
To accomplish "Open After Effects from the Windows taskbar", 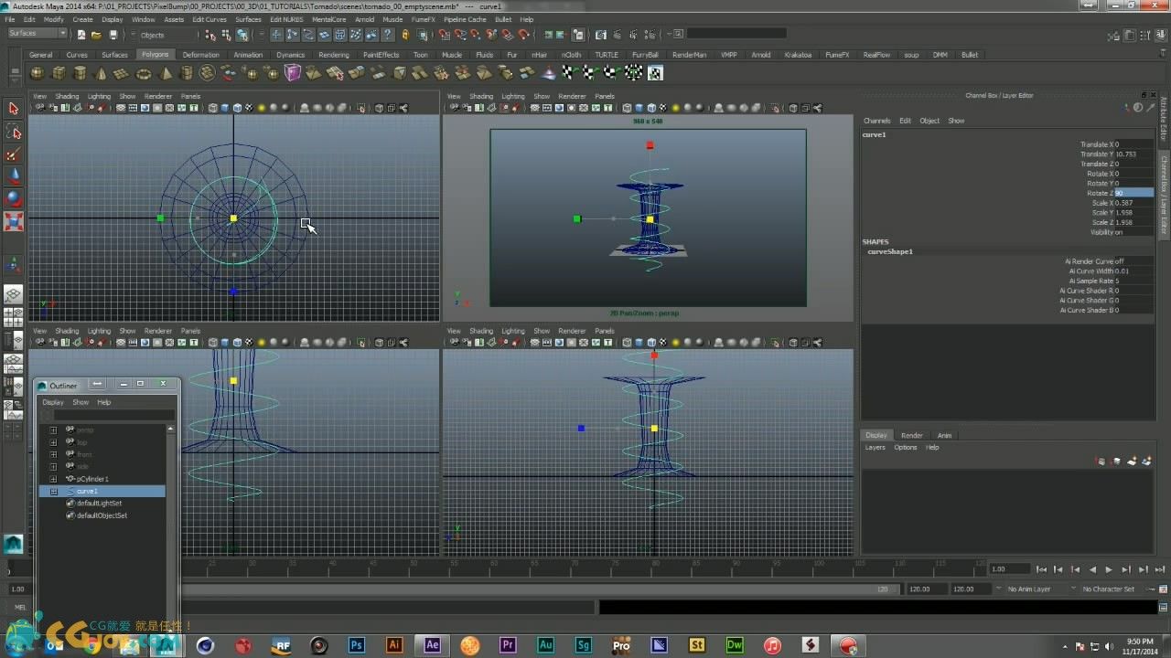I will [432, 645].
